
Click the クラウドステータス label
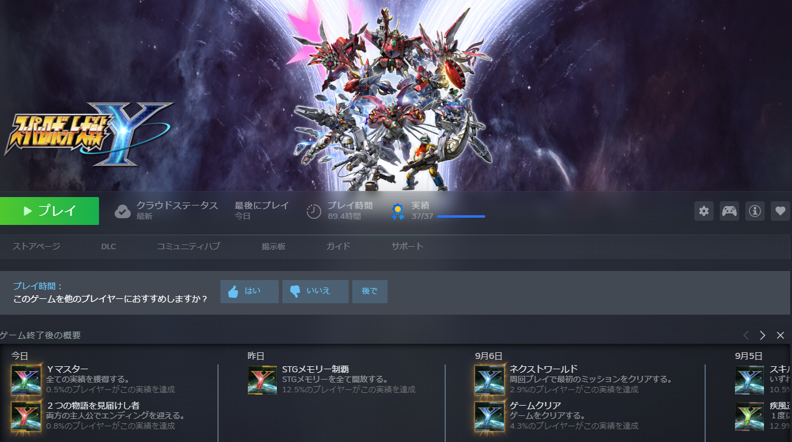tap(177, 206)
